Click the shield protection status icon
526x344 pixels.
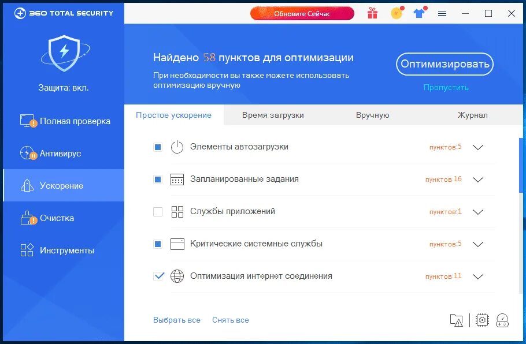point(65,53)
